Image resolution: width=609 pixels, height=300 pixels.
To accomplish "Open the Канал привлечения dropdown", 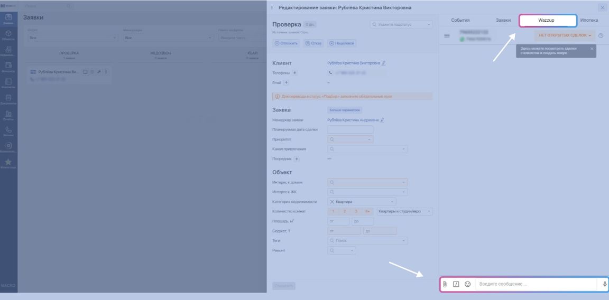I will tap(367, 149).
